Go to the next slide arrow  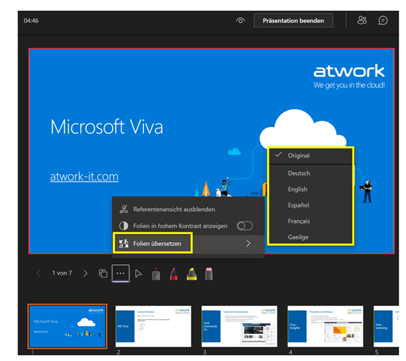(x=85, y=274)
